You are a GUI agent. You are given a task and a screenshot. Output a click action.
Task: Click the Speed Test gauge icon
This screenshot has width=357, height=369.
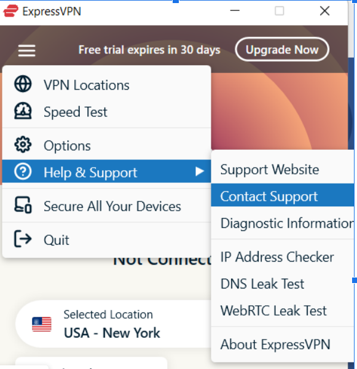[x=23, y=111]
